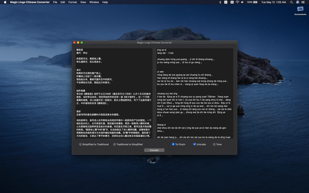Click the Bluetooth status icon

[220, 2]
